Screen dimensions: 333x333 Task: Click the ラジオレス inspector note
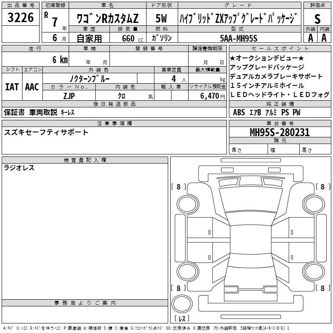[19, 168]
